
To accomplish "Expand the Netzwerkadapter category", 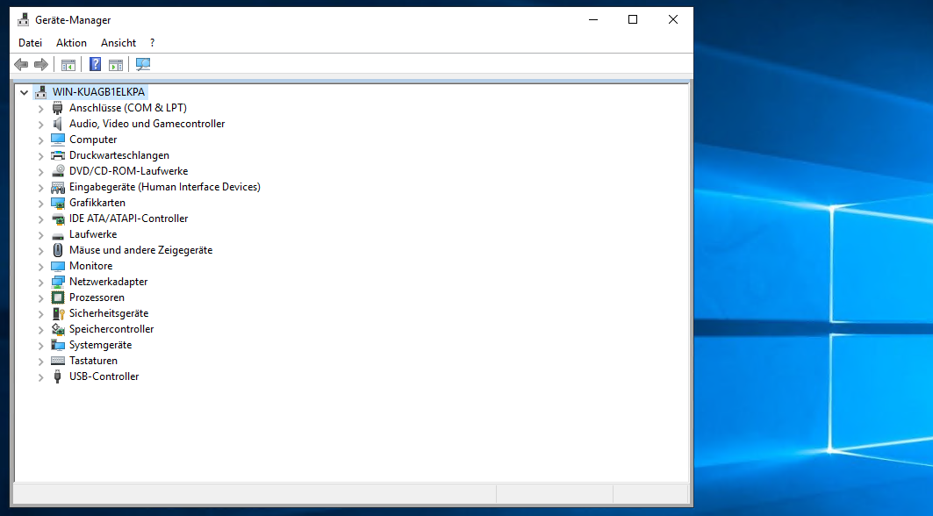I will [x=40, y=282].
